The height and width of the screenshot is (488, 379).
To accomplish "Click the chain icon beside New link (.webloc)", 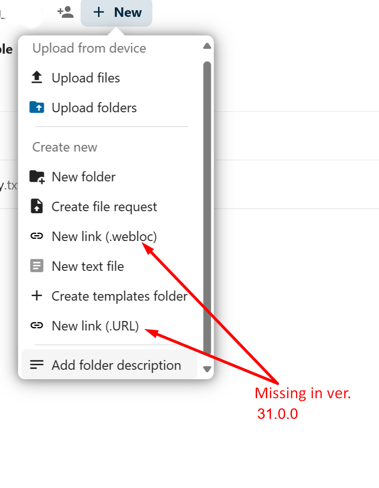I will 37,236.
